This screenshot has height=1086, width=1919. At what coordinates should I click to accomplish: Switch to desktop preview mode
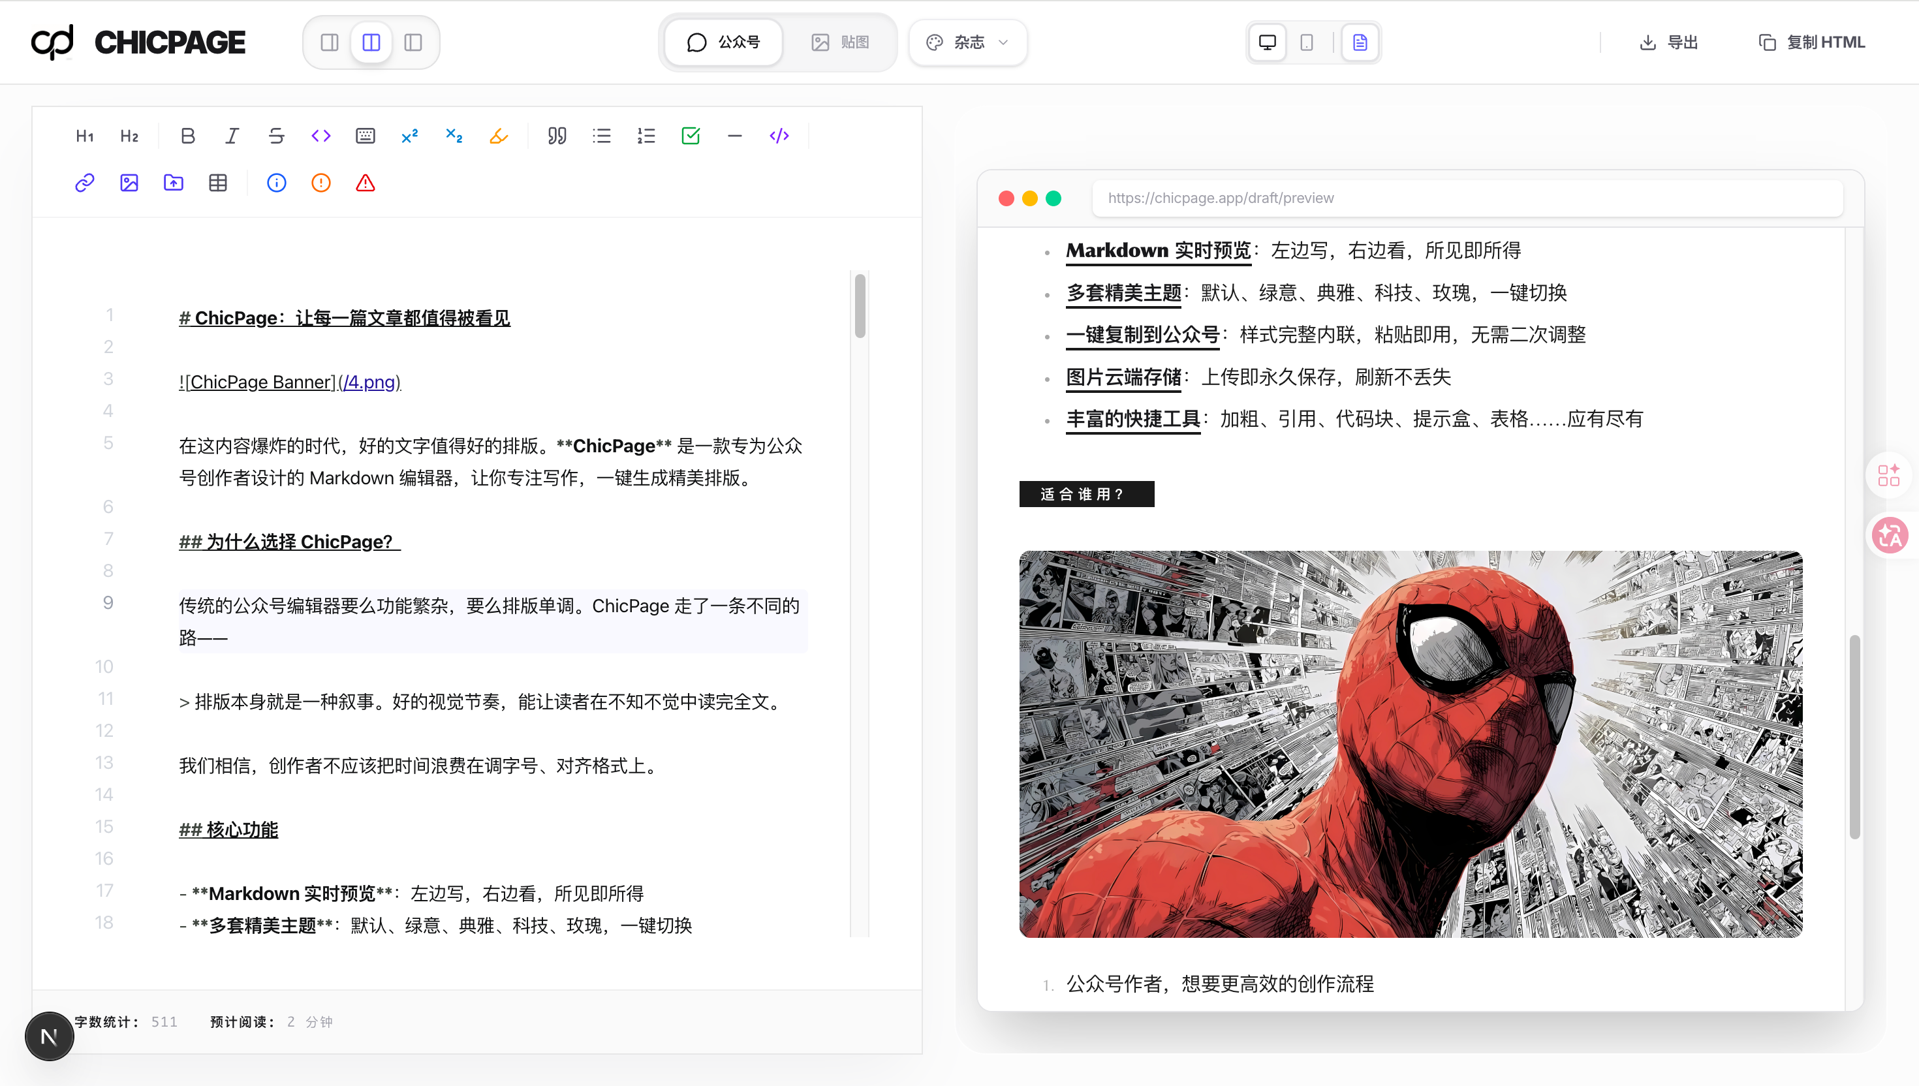coord(1266,42)
